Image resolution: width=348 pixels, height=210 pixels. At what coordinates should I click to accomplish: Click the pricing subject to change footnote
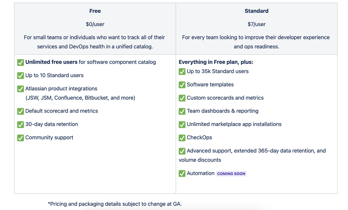click(x=115, y=204)
